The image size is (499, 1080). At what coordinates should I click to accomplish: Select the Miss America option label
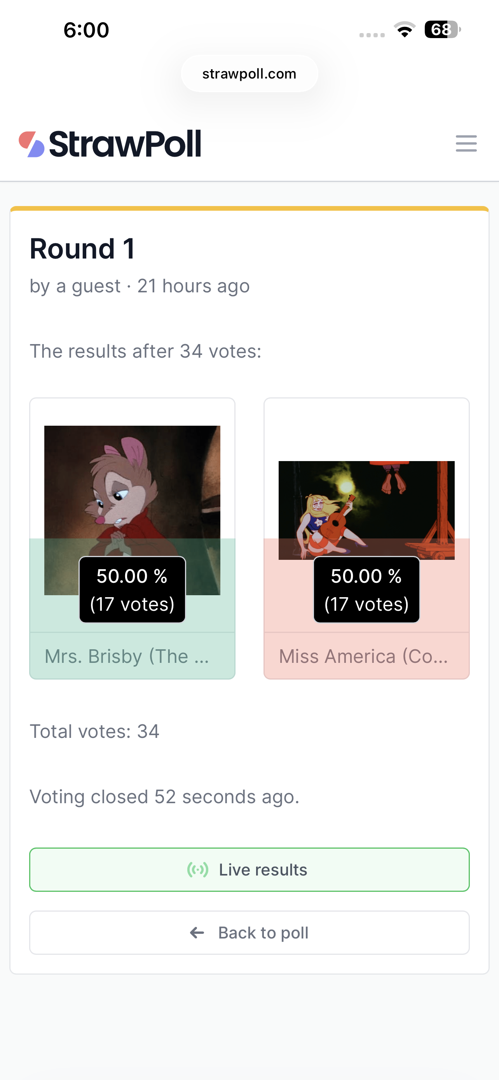(363, 656)
